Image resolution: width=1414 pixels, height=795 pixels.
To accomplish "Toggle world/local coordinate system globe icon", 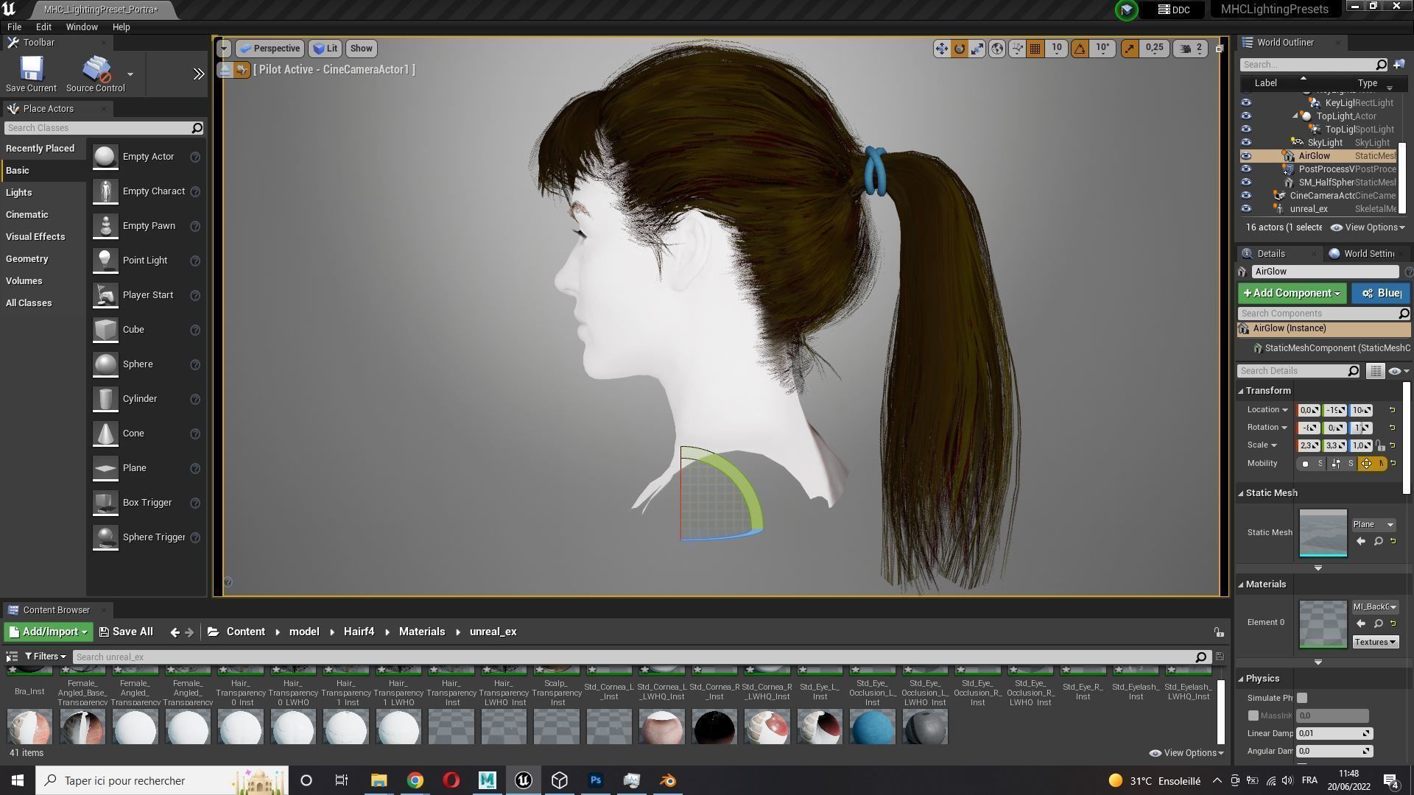I will tap(997, 49).
